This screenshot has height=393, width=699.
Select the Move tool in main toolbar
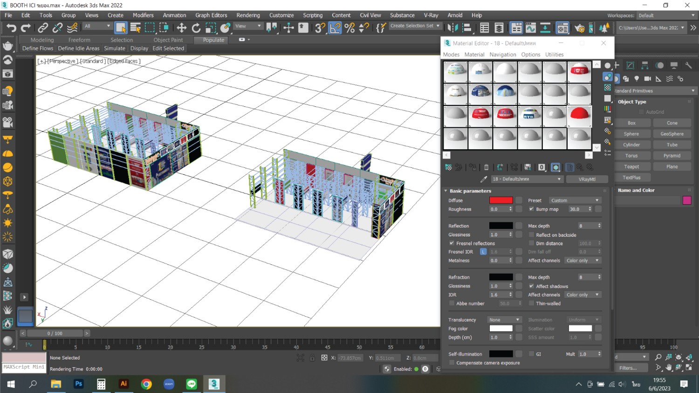tap(181, 28)
